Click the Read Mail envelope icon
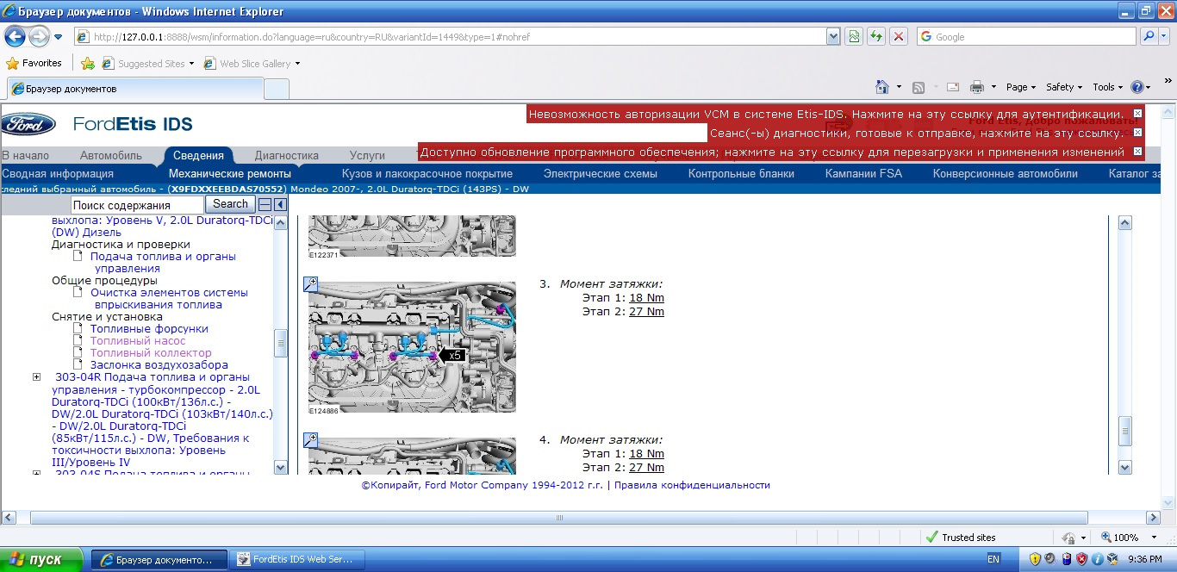The width and height of the screenshot is (1177, 572). [x=953, y=87]
